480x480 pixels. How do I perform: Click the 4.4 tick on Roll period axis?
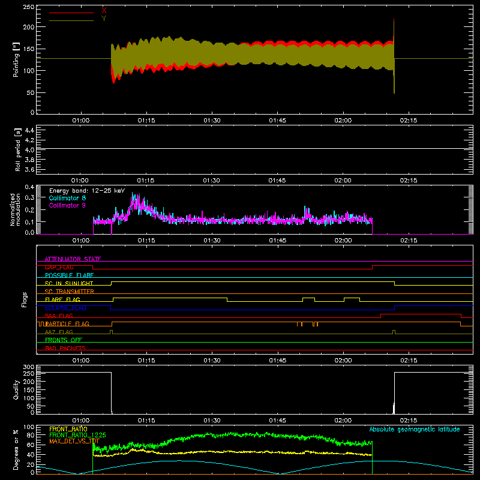[29, 130]
